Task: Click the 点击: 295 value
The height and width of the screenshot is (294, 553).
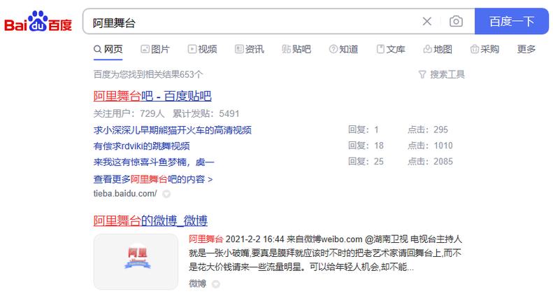Action: (x=428, y=129)
